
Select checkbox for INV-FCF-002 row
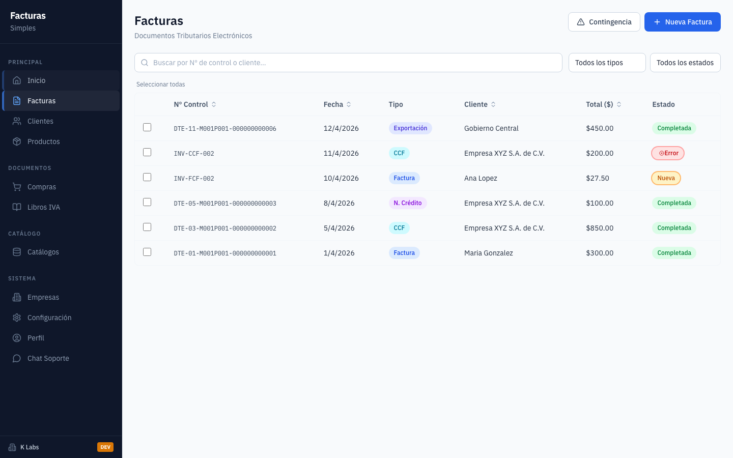coord(147,177)
